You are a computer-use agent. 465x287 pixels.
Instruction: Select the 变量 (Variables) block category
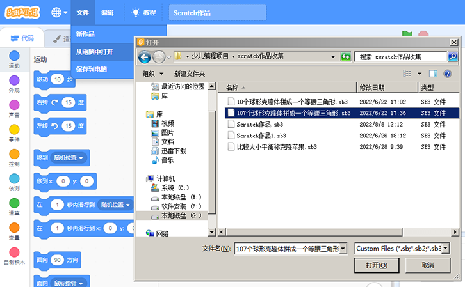point(14,231)
